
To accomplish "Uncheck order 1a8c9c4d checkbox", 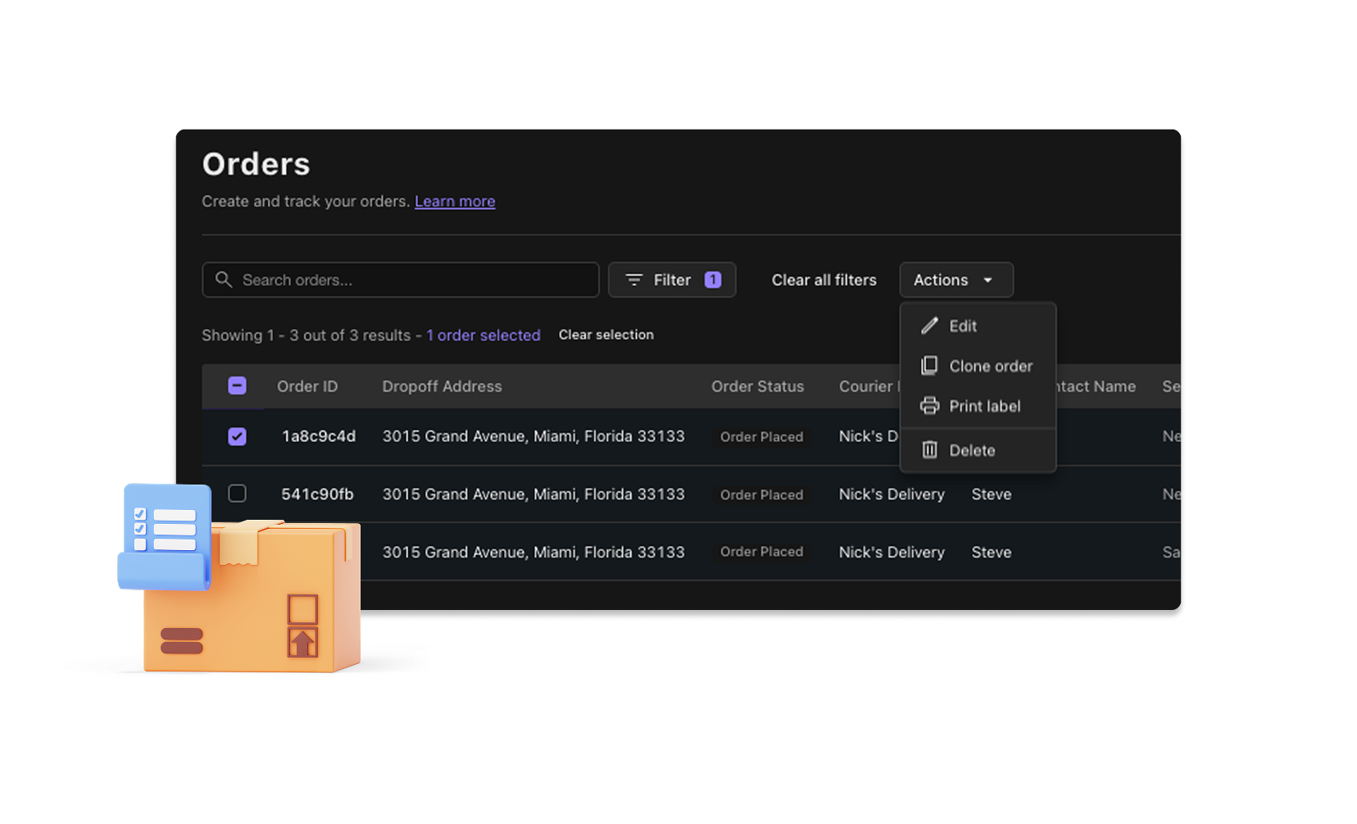I will (x=237, y=436).
